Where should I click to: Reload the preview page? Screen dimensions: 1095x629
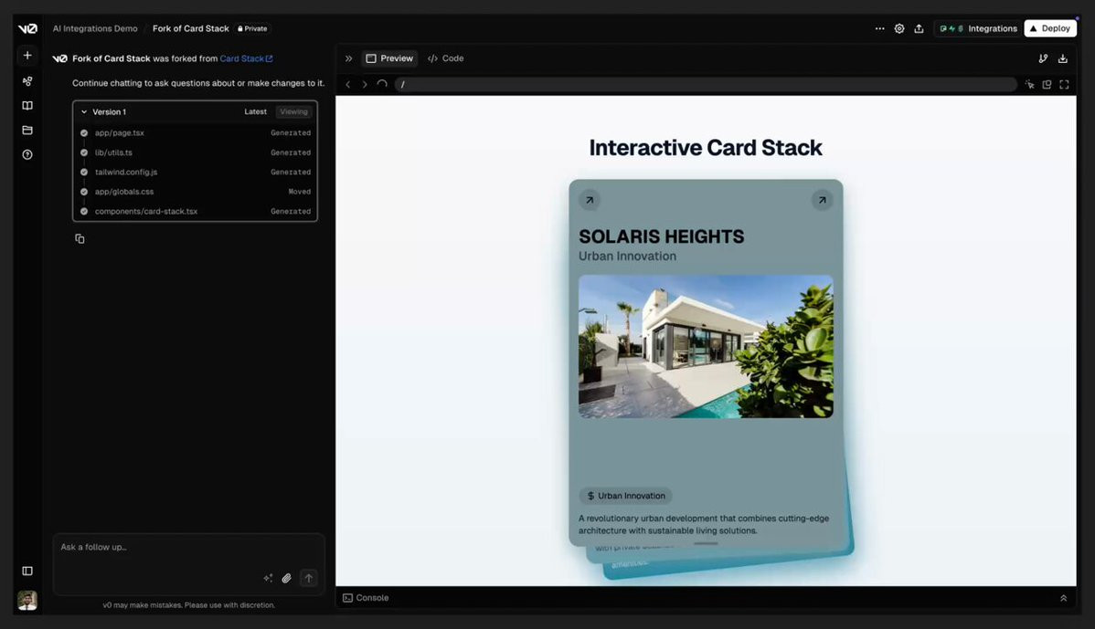(382, 84)
